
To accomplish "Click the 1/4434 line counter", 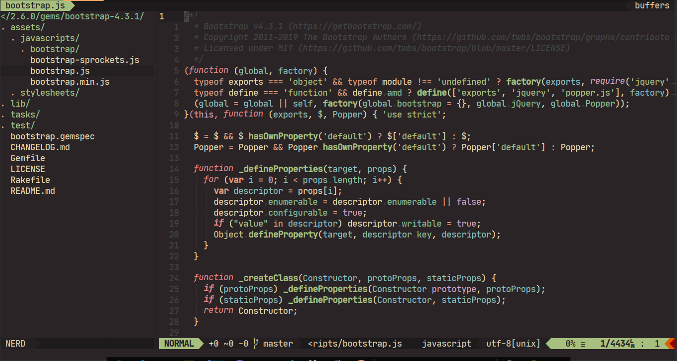I will coord(618,344).
